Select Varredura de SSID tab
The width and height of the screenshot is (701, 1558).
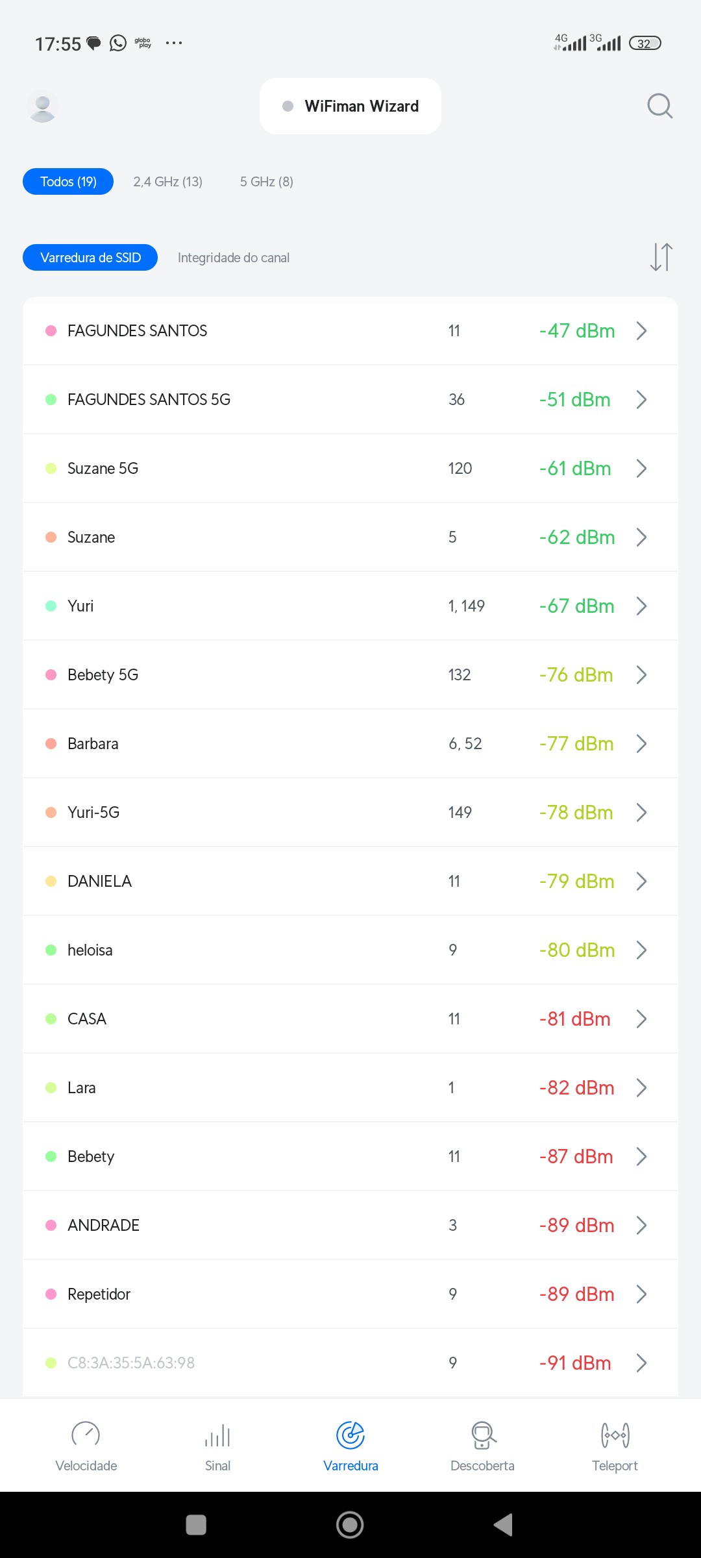click(90, 258)
